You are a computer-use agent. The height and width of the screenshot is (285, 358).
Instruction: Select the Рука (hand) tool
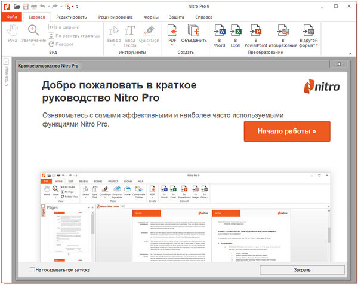(13, 31)
